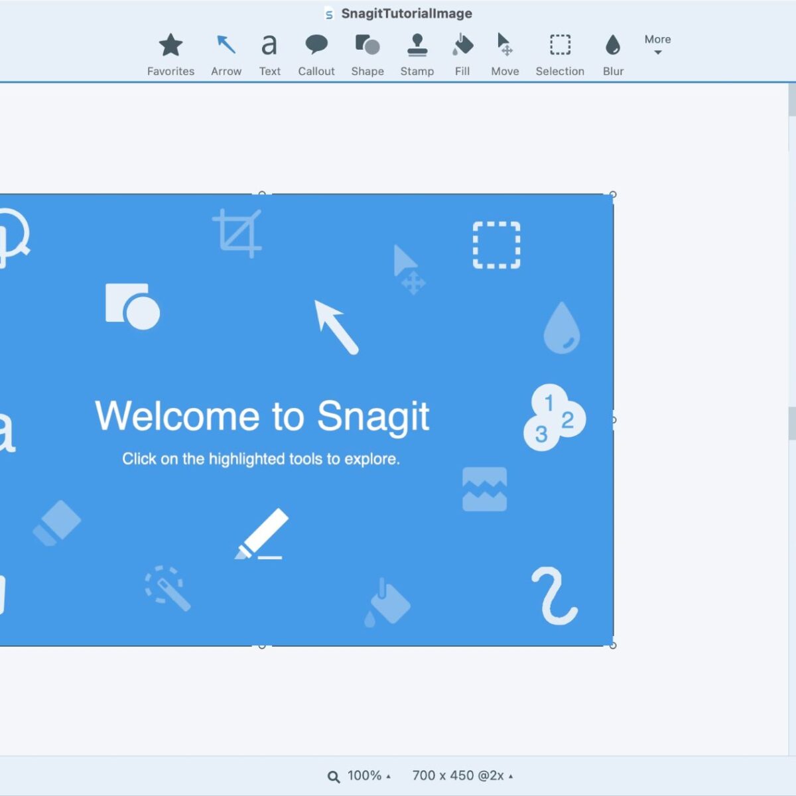The height and width of the screenshot is (796, 796).
Task: Click the magic wand icon on the image
Action: 168,588
